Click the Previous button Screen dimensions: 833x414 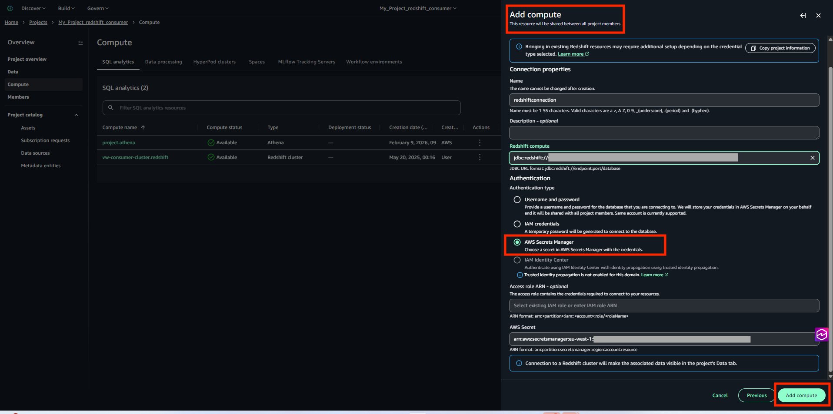(x=756, y=395)
